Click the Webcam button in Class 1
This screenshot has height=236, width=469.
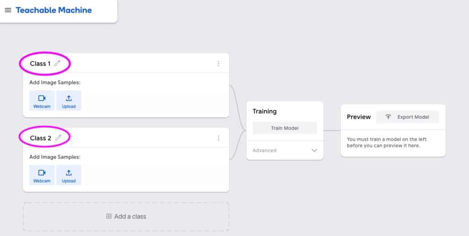coord(42,101)
